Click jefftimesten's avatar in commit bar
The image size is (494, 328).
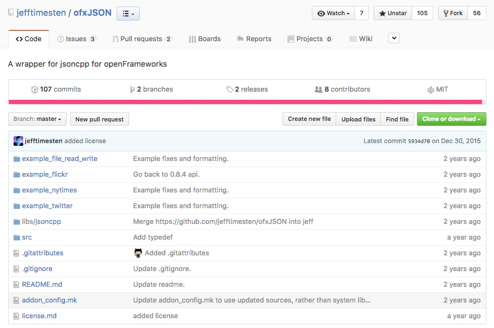click(18, 141)
